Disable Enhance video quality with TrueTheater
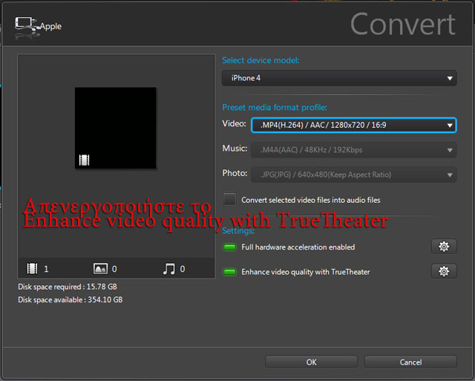Image resolution: width=475 pixels, height=381 pixels. (229, 272)
